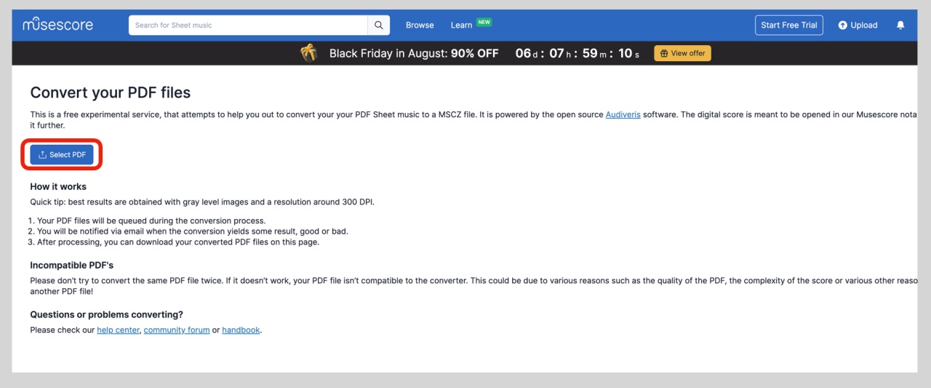
Task: Click the gift box icon in banner
Action: [x=309, y=53]
